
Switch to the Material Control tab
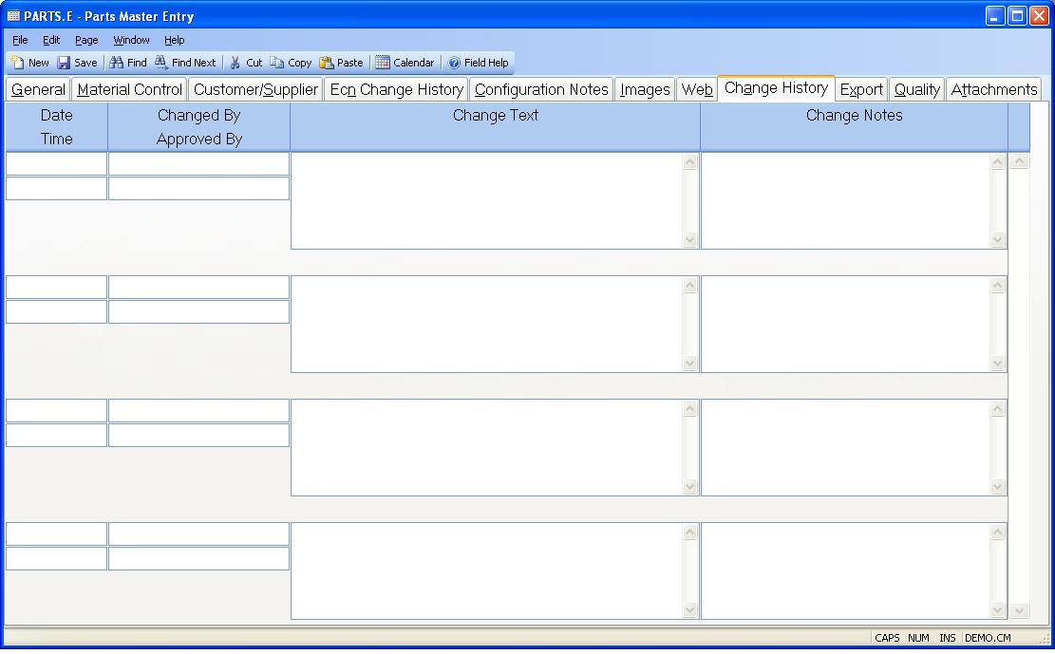click(129, 89)
